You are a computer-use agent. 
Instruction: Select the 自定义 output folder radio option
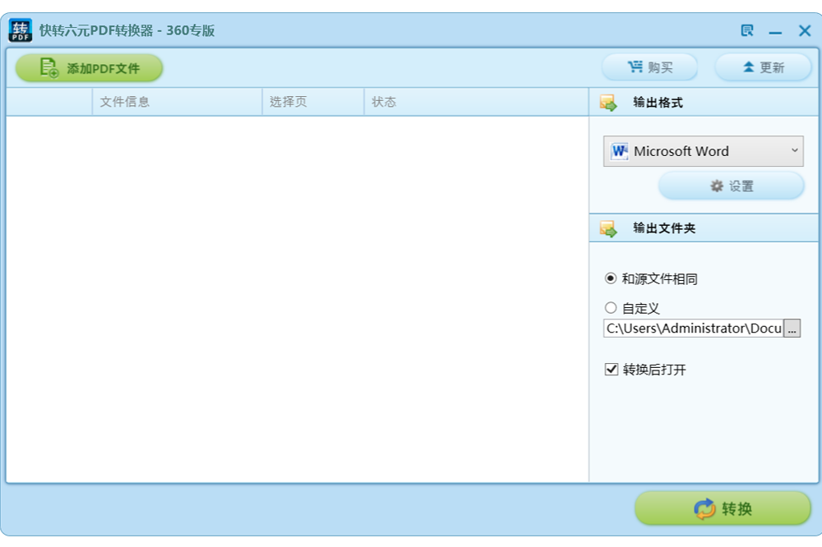tap(611, 308)
